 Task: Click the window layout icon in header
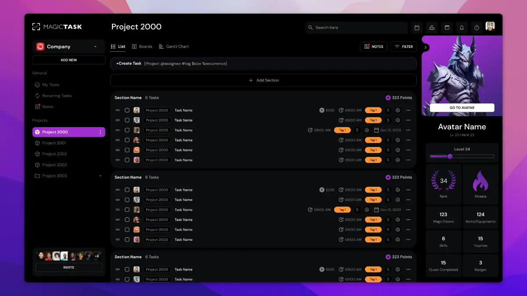(x=447, y=28)
